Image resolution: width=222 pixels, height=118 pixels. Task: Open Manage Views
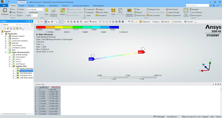(153, 9)
